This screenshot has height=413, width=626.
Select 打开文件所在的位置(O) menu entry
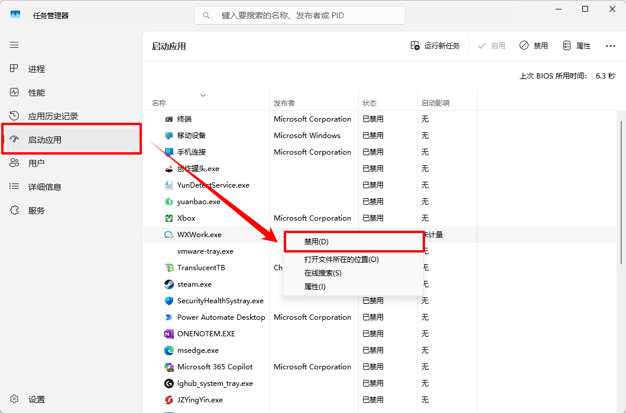coord(341,260)
